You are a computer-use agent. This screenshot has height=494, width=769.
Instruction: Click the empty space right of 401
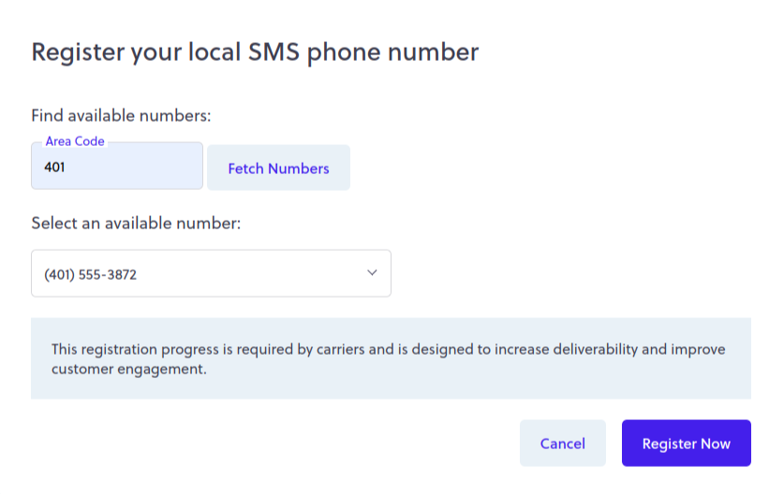click(x=140, y=168)
